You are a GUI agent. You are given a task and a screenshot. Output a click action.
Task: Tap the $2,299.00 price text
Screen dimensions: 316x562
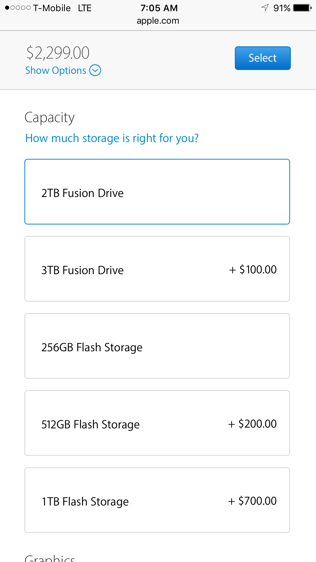pos(58,53)
